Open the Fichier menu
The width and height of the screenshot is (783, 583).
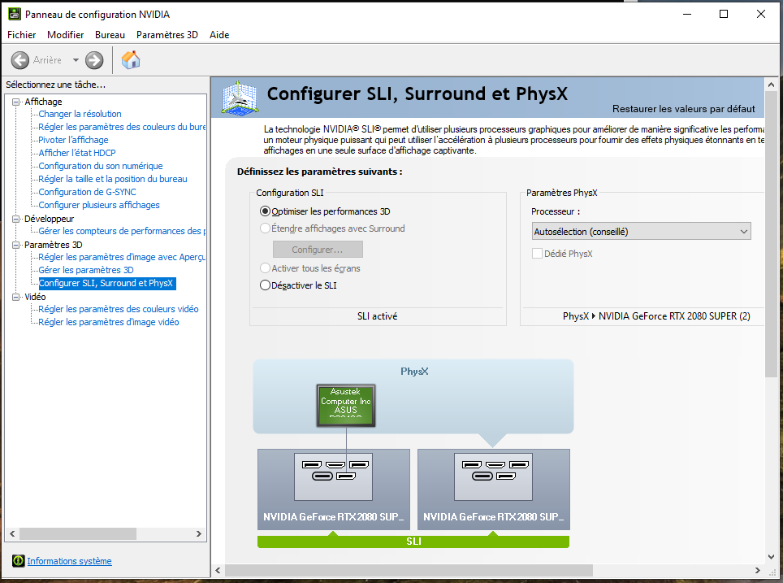pos(21,34)
